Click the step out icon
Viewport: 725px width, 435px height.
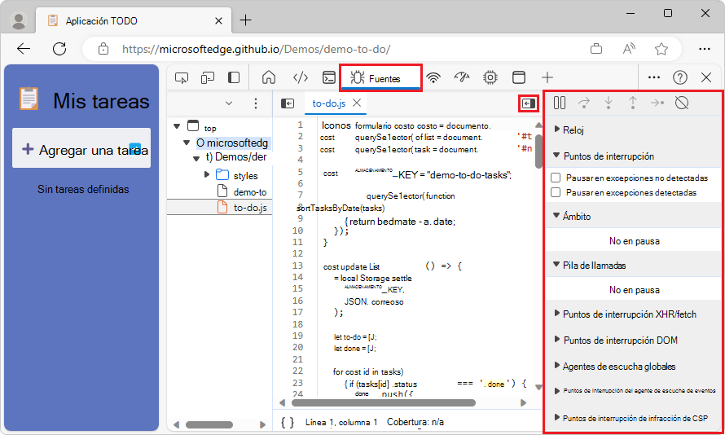click(x=632, y=103)
